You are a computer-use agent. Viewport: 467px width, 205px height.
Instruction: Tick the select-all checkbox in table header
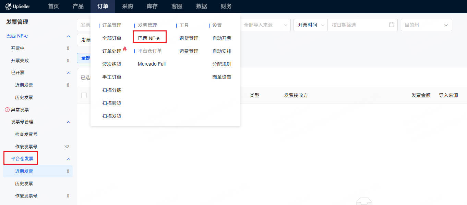click(x=84, y=95)
